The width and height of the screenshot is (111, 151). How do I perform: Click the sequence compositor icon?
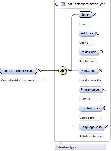(63, 70)
